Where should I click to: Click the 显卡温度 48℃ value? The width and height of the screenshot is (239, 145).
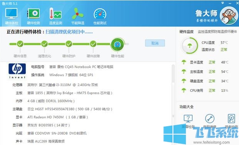click(225, 62)
